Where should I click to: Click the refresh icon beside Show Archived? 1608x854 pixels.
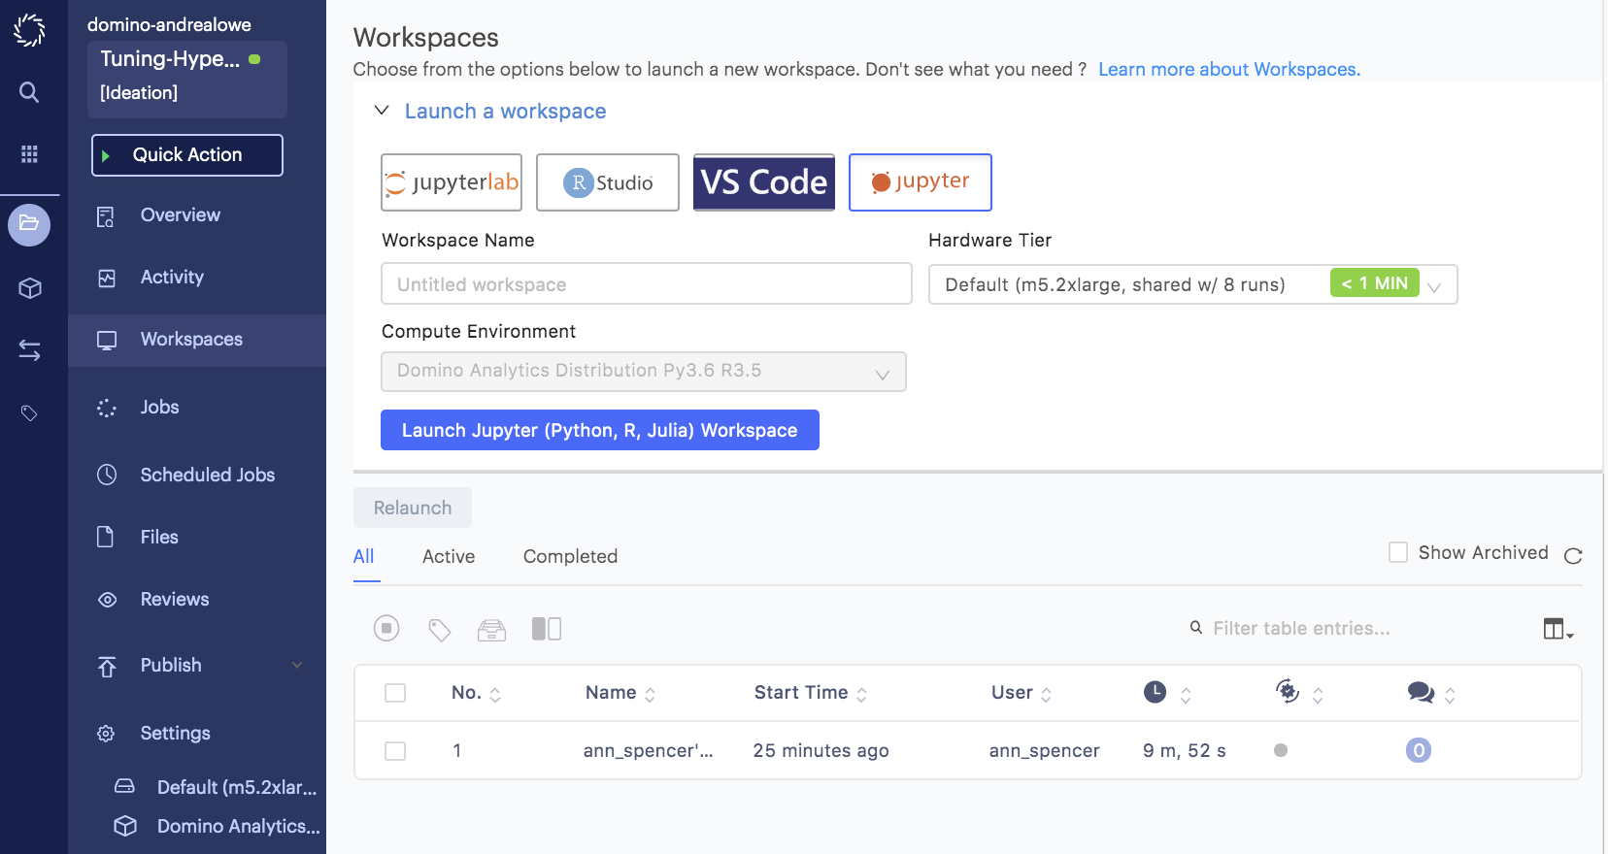click(x=1573, y=555)
